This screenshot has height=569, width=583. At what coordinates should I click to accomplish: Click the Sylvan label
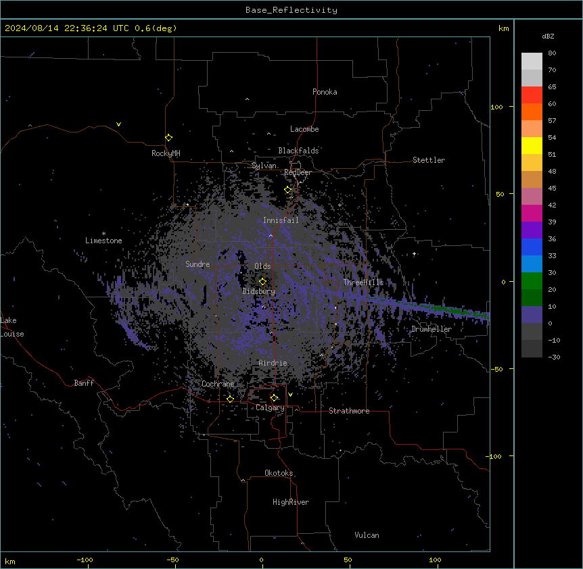[x=264, y=166]
